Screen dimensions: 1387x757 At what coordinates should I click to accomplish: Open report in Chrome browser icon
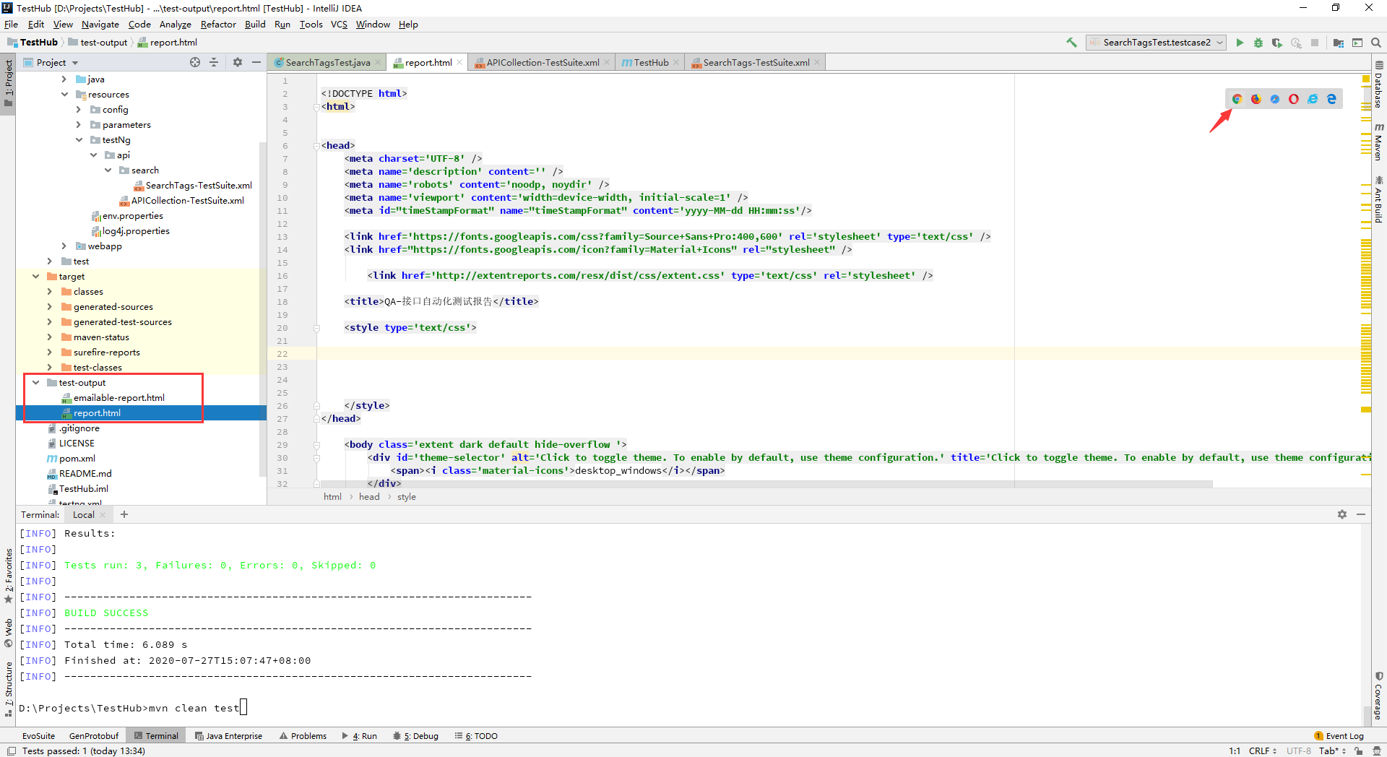tap(1237, 99)
